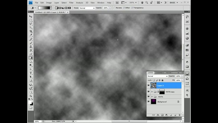The width and height of the screenshot is (218, 123).
Task: Toggle Lock all icon in Layers
Action: (162, 80)
